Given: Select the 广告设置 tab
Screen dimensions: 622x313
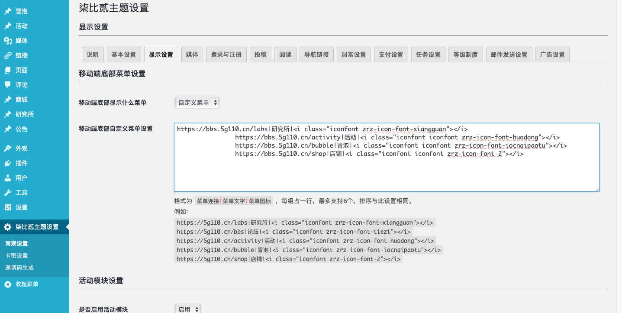Looking at the screenshot, I should pos(552,55).
